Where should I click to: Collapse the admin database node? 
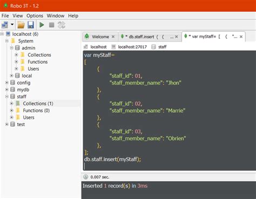12,48
